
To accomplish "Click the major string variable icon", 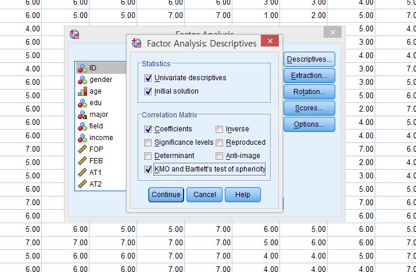I will [83, 114].
